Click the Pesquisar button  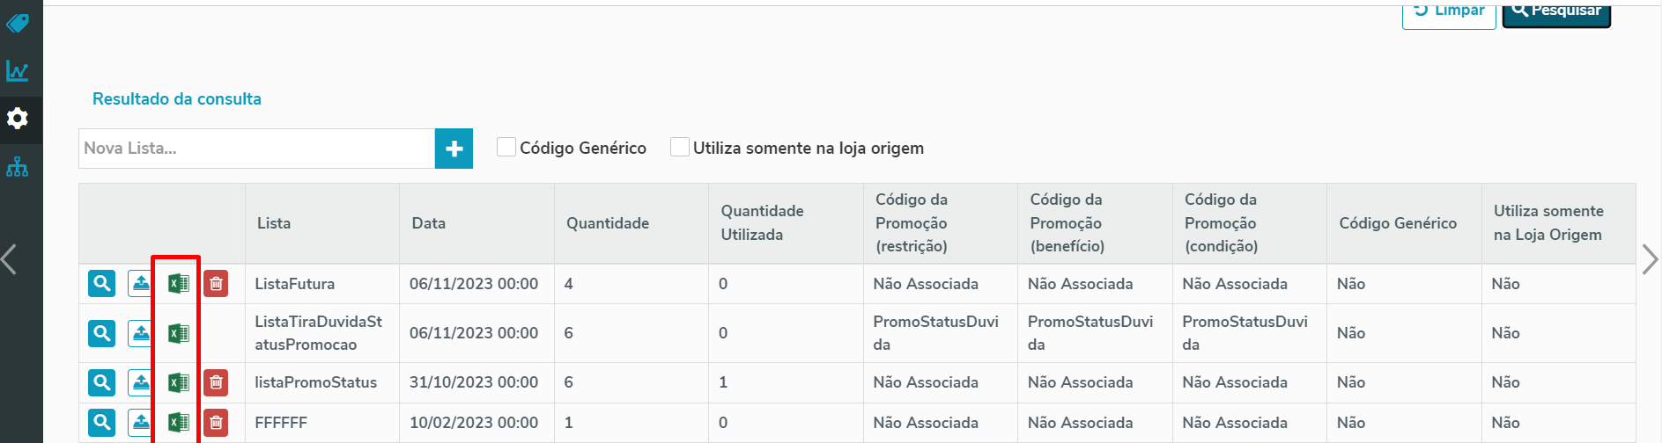pos(1556,12)
